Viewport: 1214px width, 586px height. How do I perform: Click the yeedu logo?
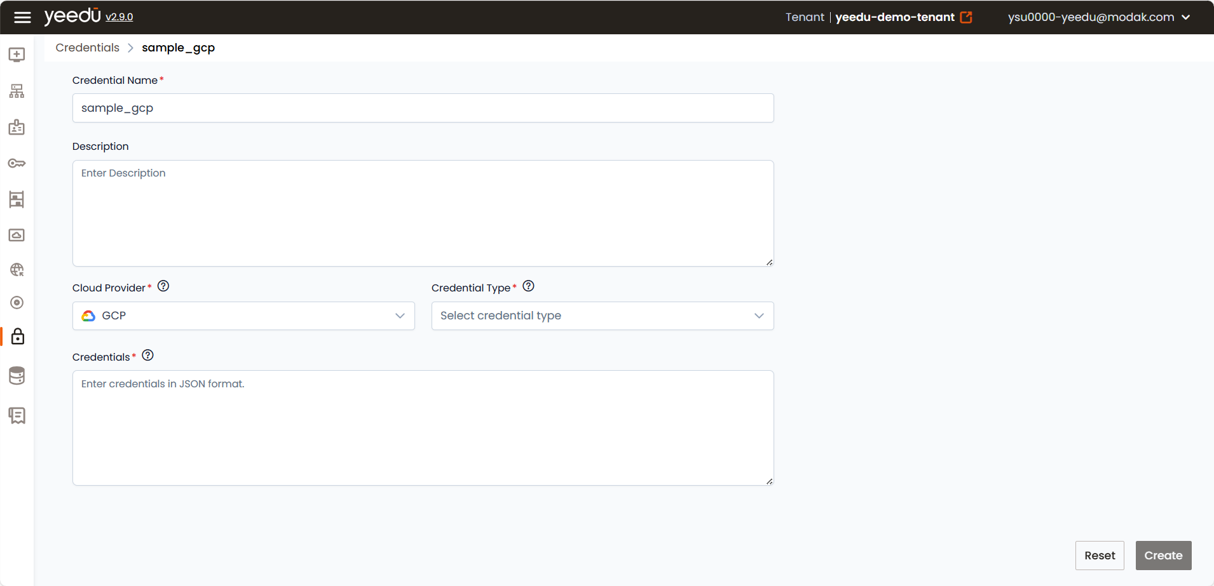72,16
